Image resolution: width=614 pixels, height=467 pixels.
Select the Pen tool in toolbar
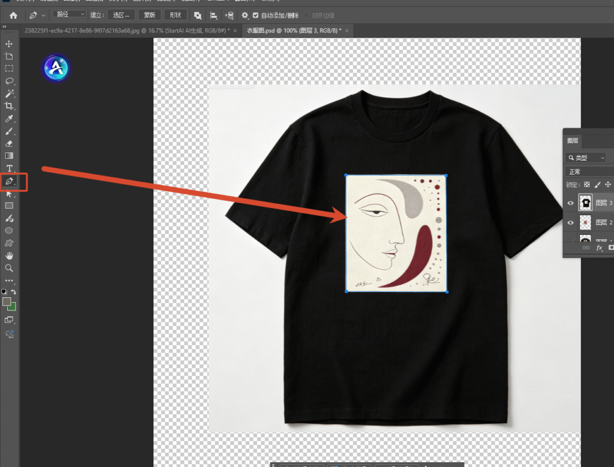click(9, 181)
